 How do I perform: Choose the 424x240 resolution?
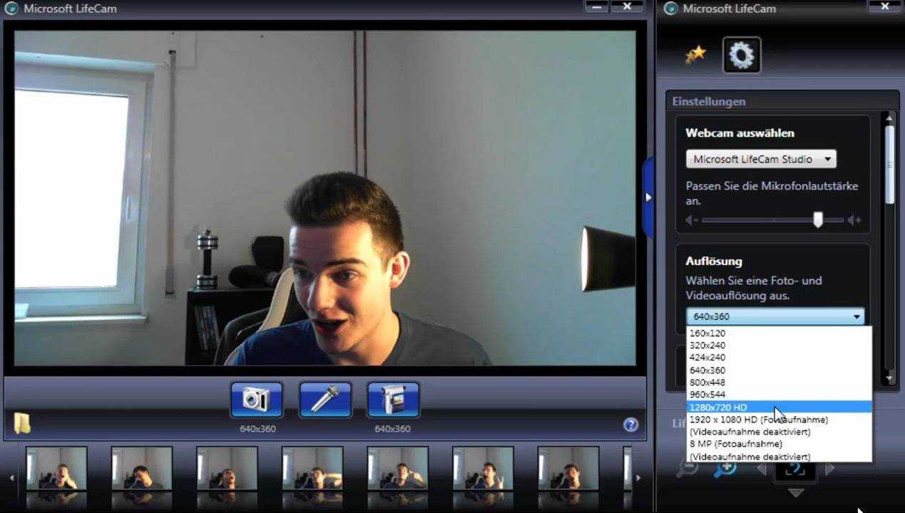(x=779, y=357)
